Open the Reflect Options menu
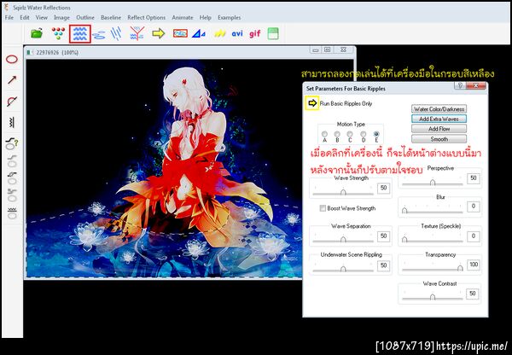 click(x=146, y=18)
